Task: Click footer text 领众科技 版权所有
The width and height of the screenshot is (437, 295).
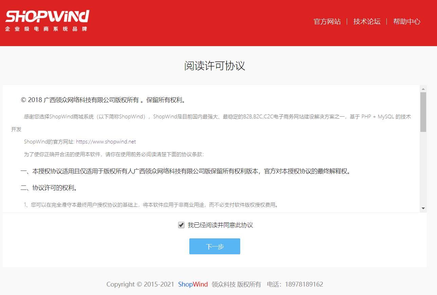Action: (236, 284)
